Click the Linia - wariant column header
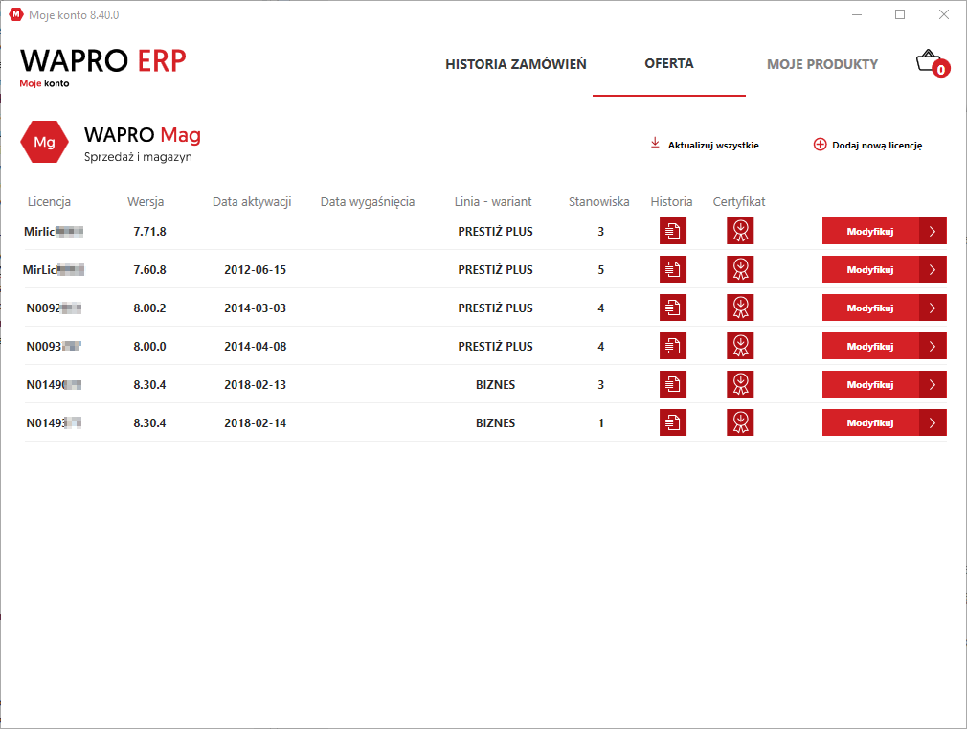The height and width of the screenshot is (729, 967). (x=493, y=202)
